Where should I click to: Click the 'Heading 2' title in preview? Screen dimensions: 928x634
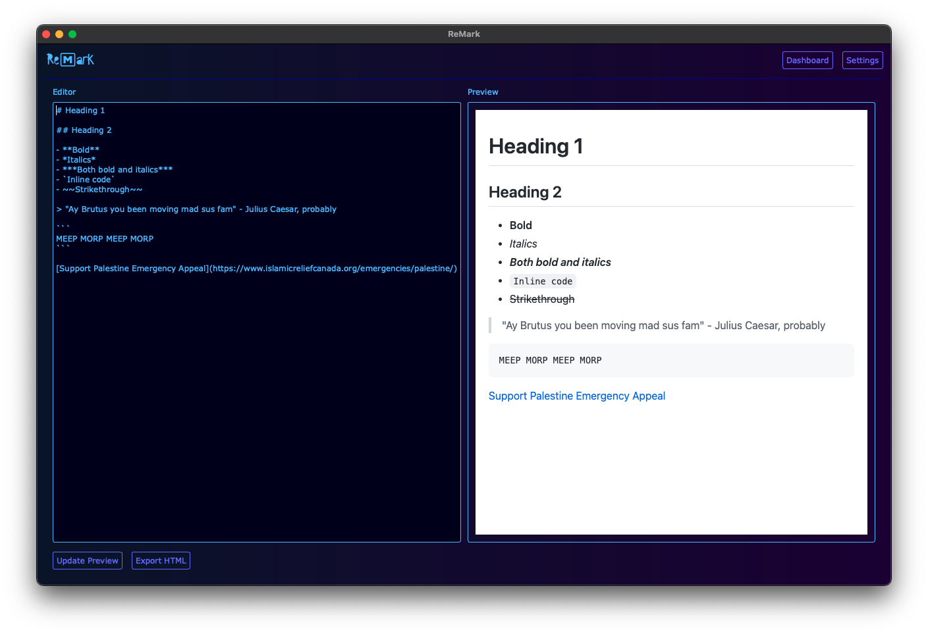coord(525,192)
